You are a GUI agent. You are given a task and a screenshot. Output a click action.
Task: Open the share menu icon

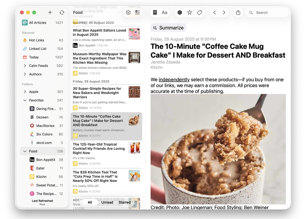point(238,12)
